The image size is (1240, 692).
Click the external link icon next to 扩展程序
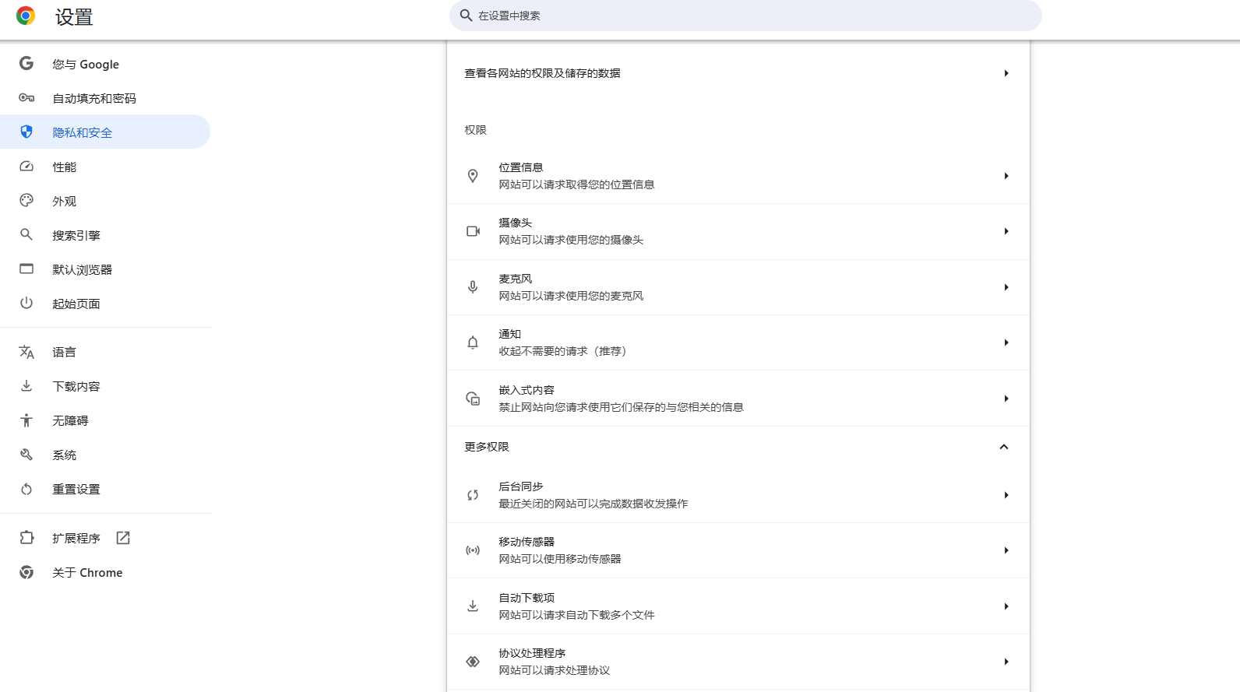coord(123,538)
